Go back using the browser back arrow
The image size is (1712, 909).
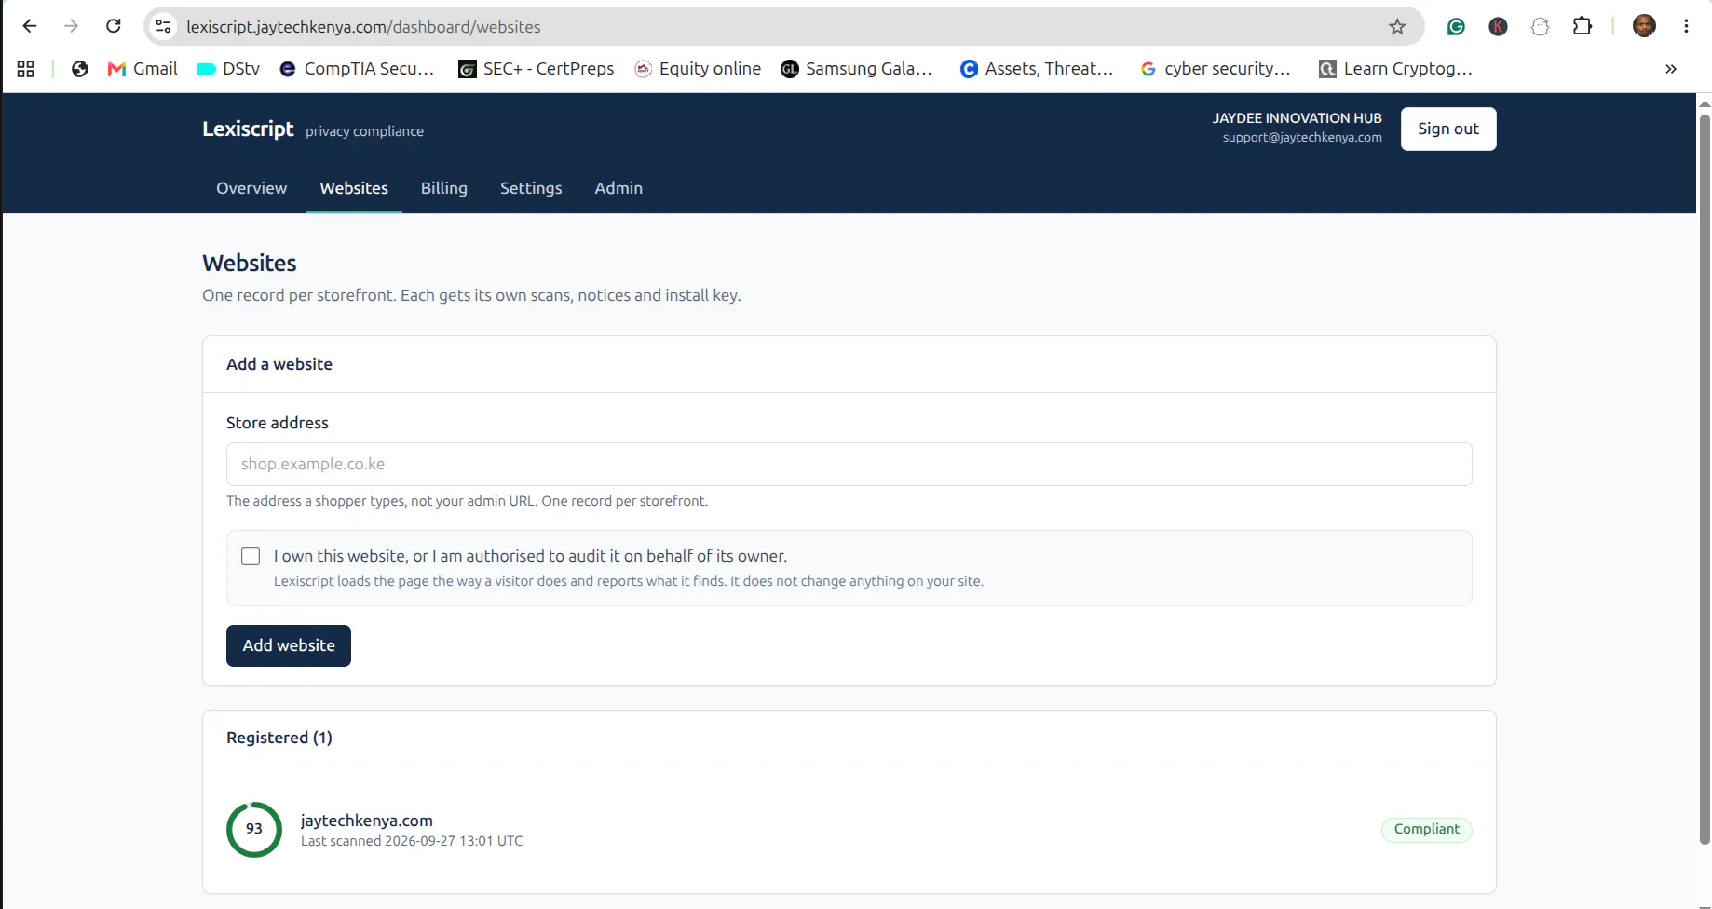click(x=30, y=26)
